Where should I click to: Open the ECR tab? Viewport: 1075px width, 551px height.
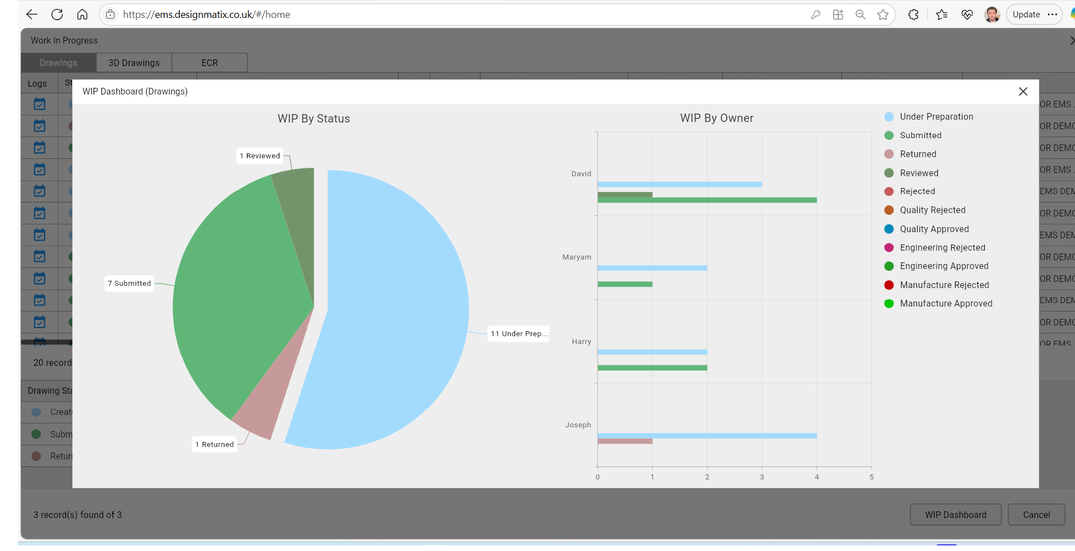[209, 63]
